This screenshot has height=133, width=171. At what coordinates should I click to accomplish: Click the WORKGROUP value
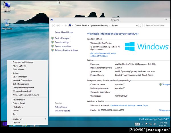click(121, 96)
